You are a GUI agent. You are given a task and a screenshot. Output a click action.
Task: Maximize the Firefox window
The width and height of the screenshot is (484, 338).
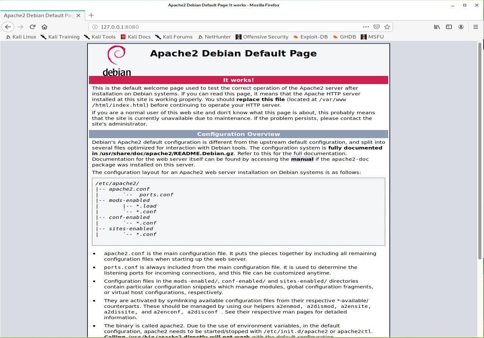click(x=465, y=5)
